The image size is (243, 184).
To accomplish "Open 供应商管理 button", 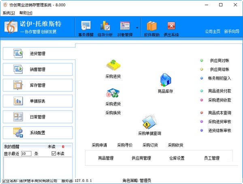I will pos(141,158).
